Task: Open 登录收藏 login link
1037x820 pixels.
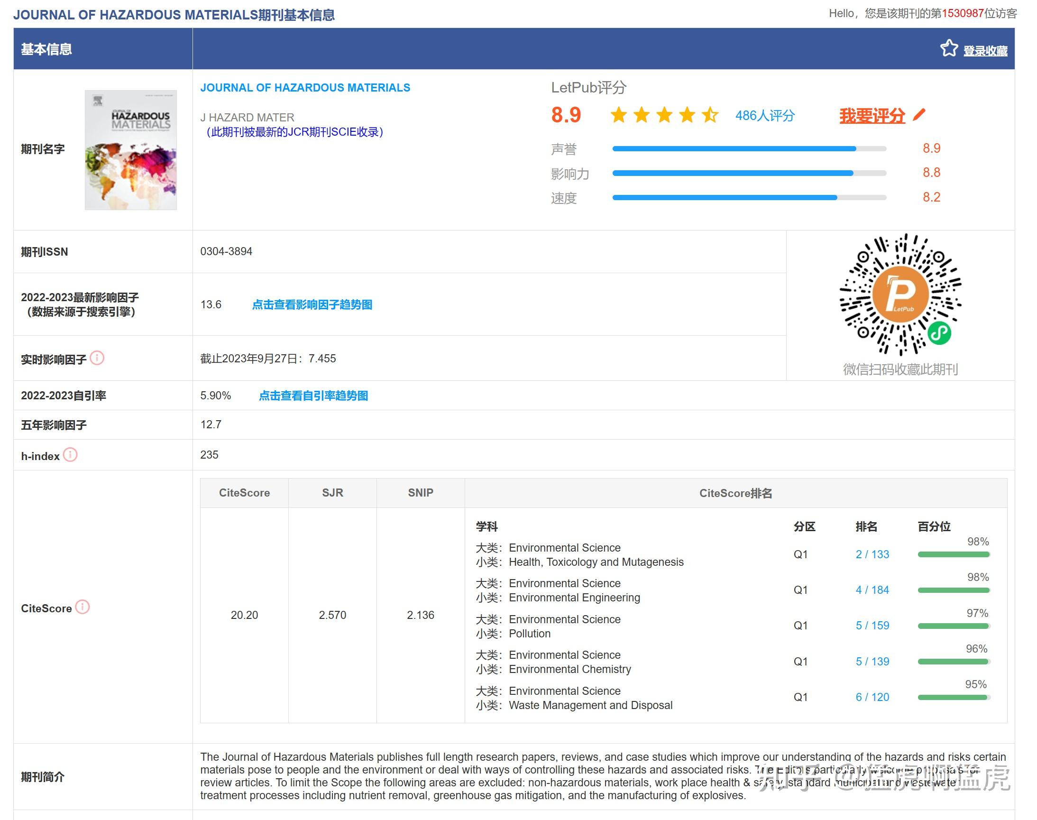Action: pyautogui.click(x=985, y=50)
